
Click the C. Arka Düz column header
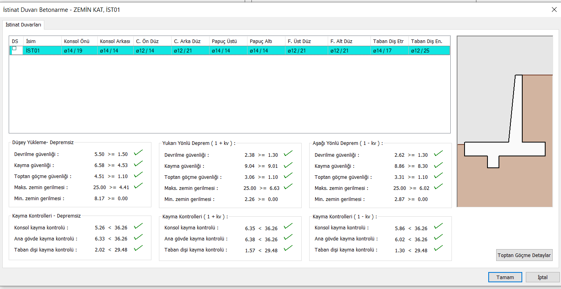click(x=190, y=41)
